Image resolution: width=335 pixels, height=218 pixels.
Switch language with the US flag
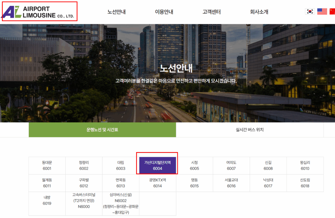[322, 11]
